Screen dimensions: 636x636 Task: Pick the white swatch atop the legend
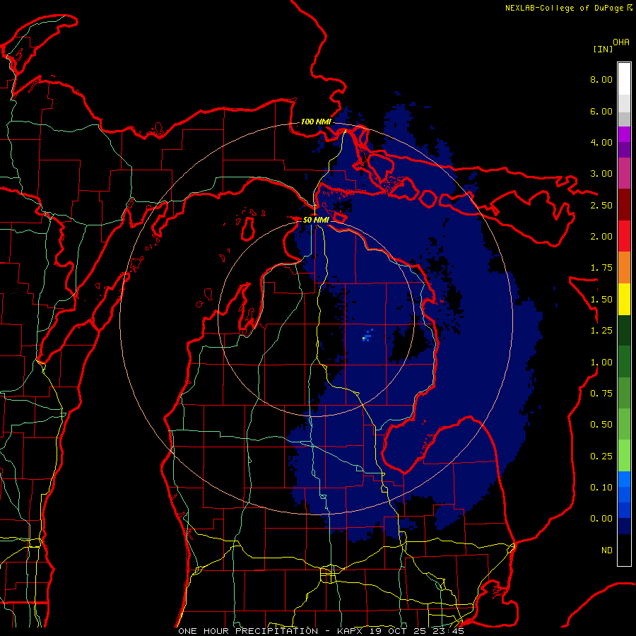tap(624, 79)
